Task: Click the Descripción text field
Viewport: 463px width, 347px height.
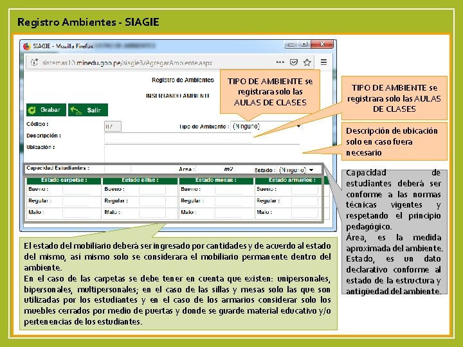Action: (177, 138)
